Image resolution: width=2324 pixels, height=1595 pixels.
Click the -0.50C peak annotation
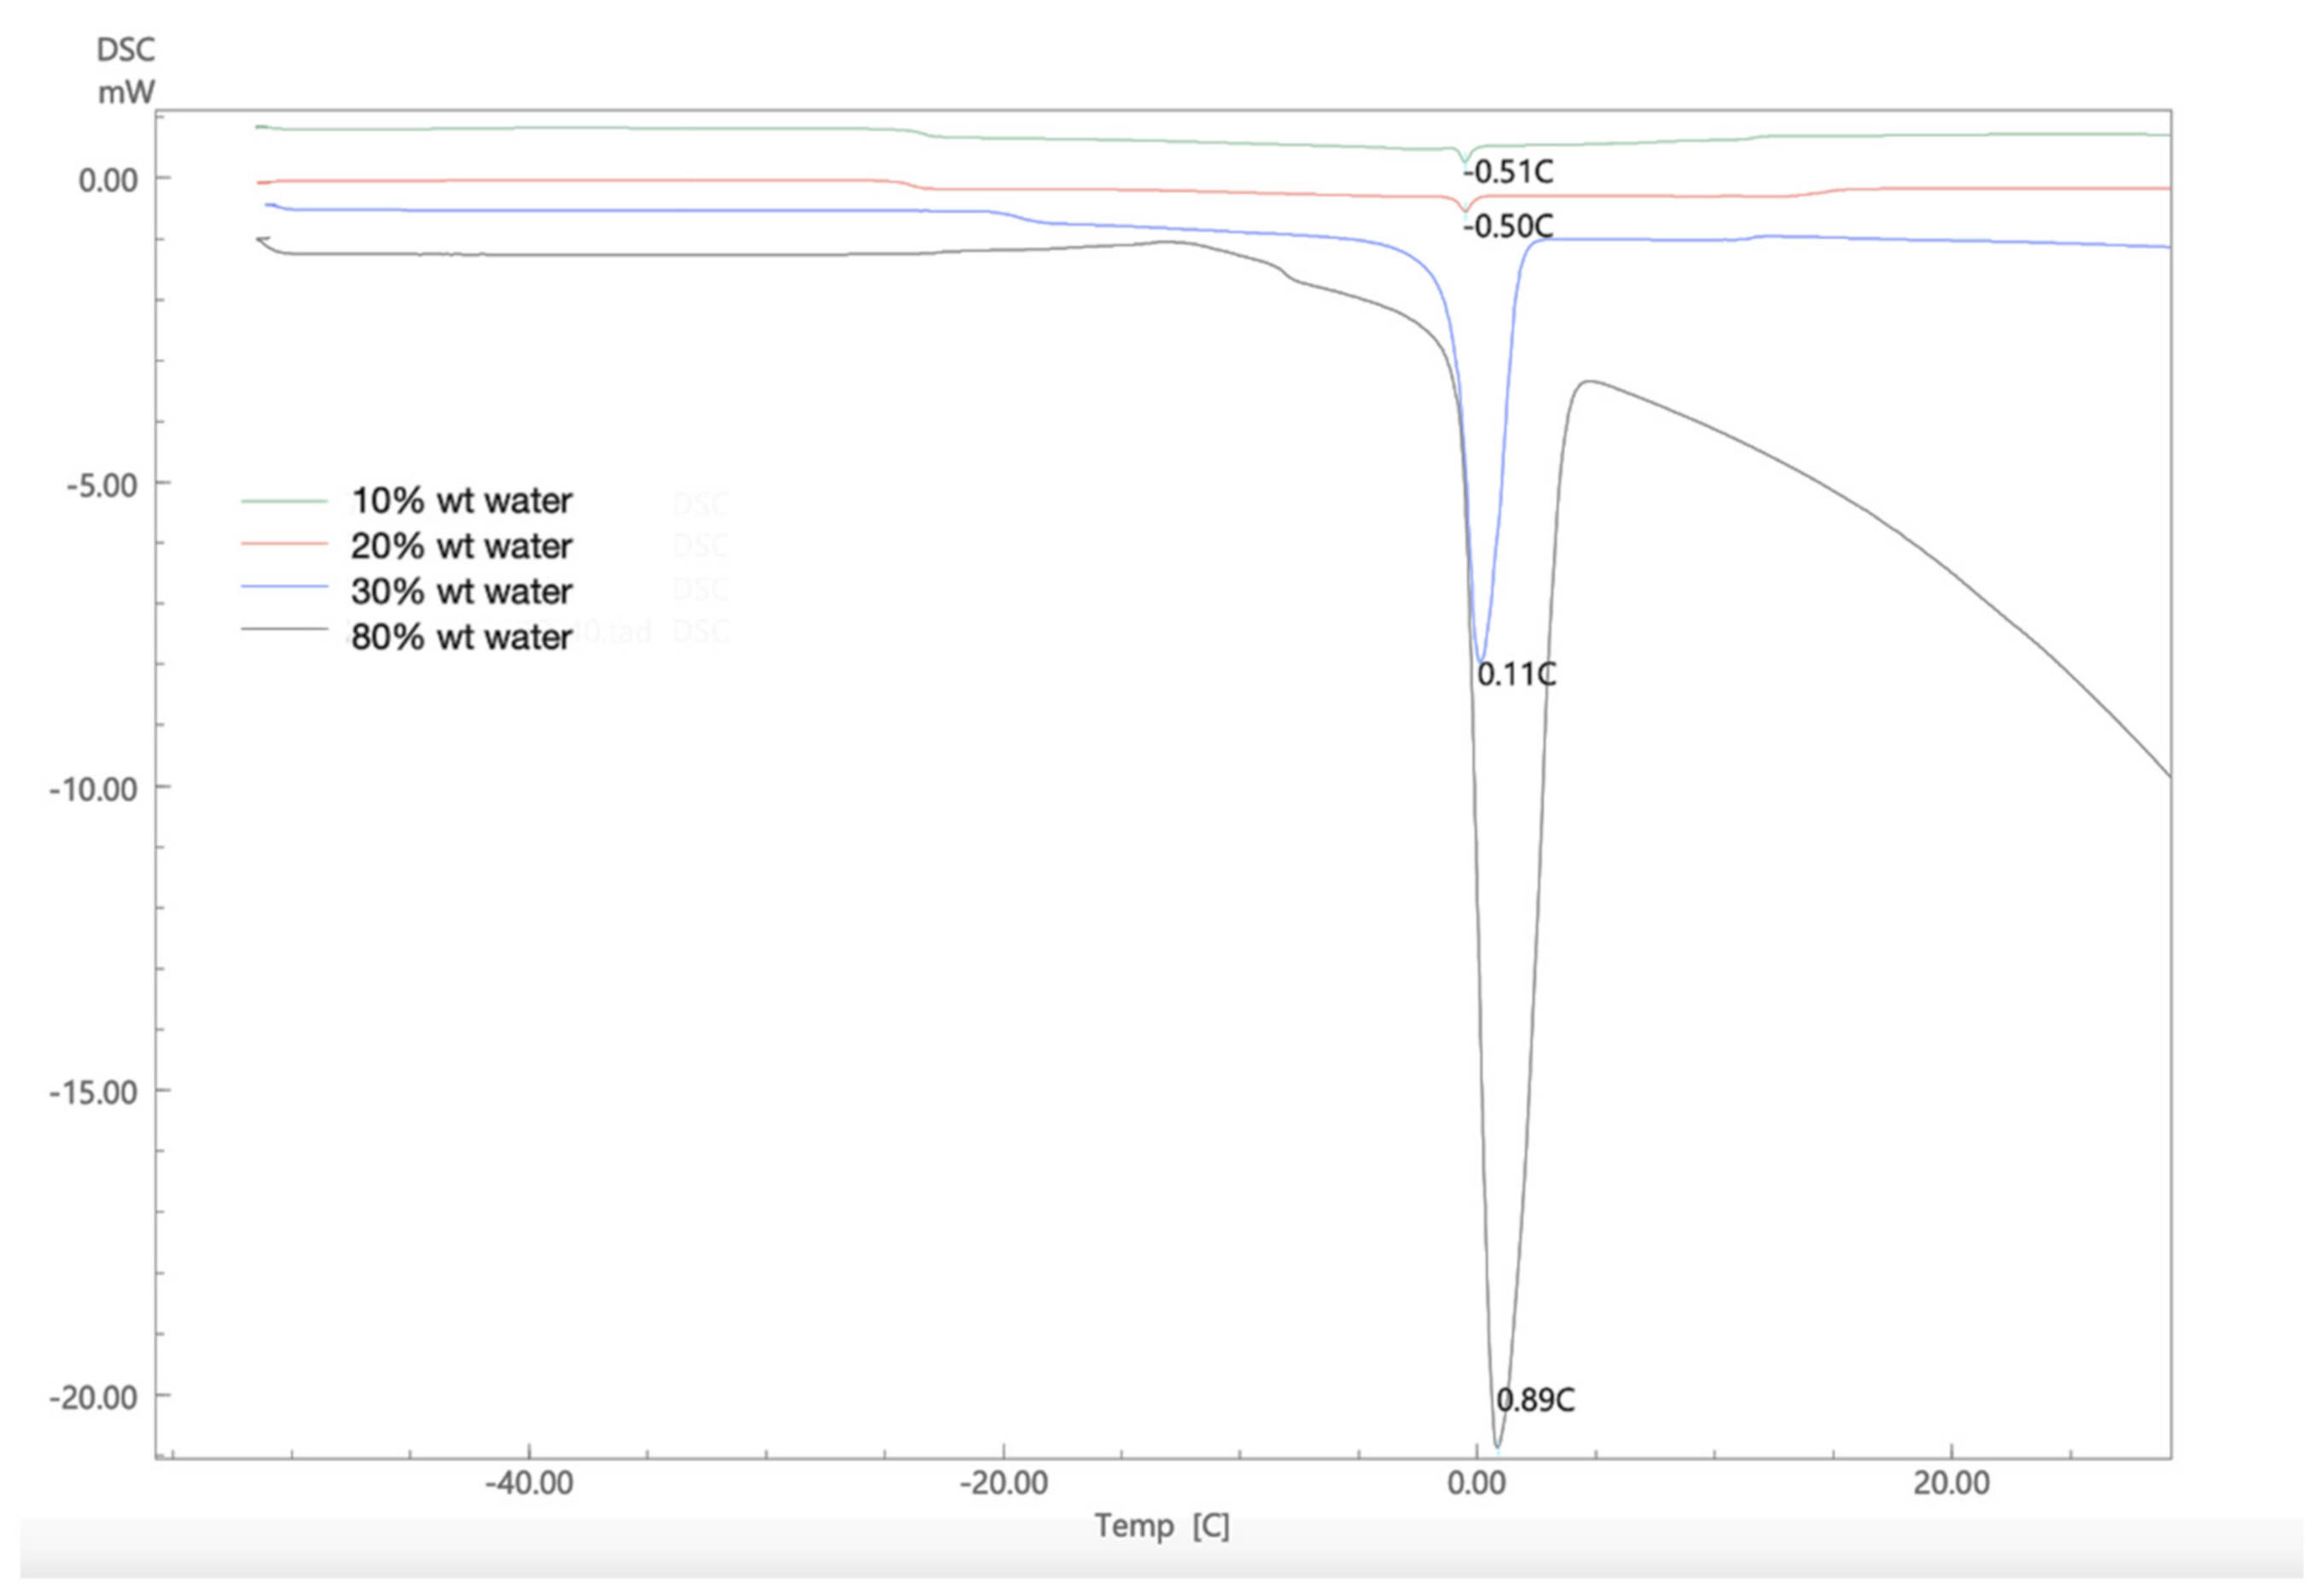coord(1508,227)
